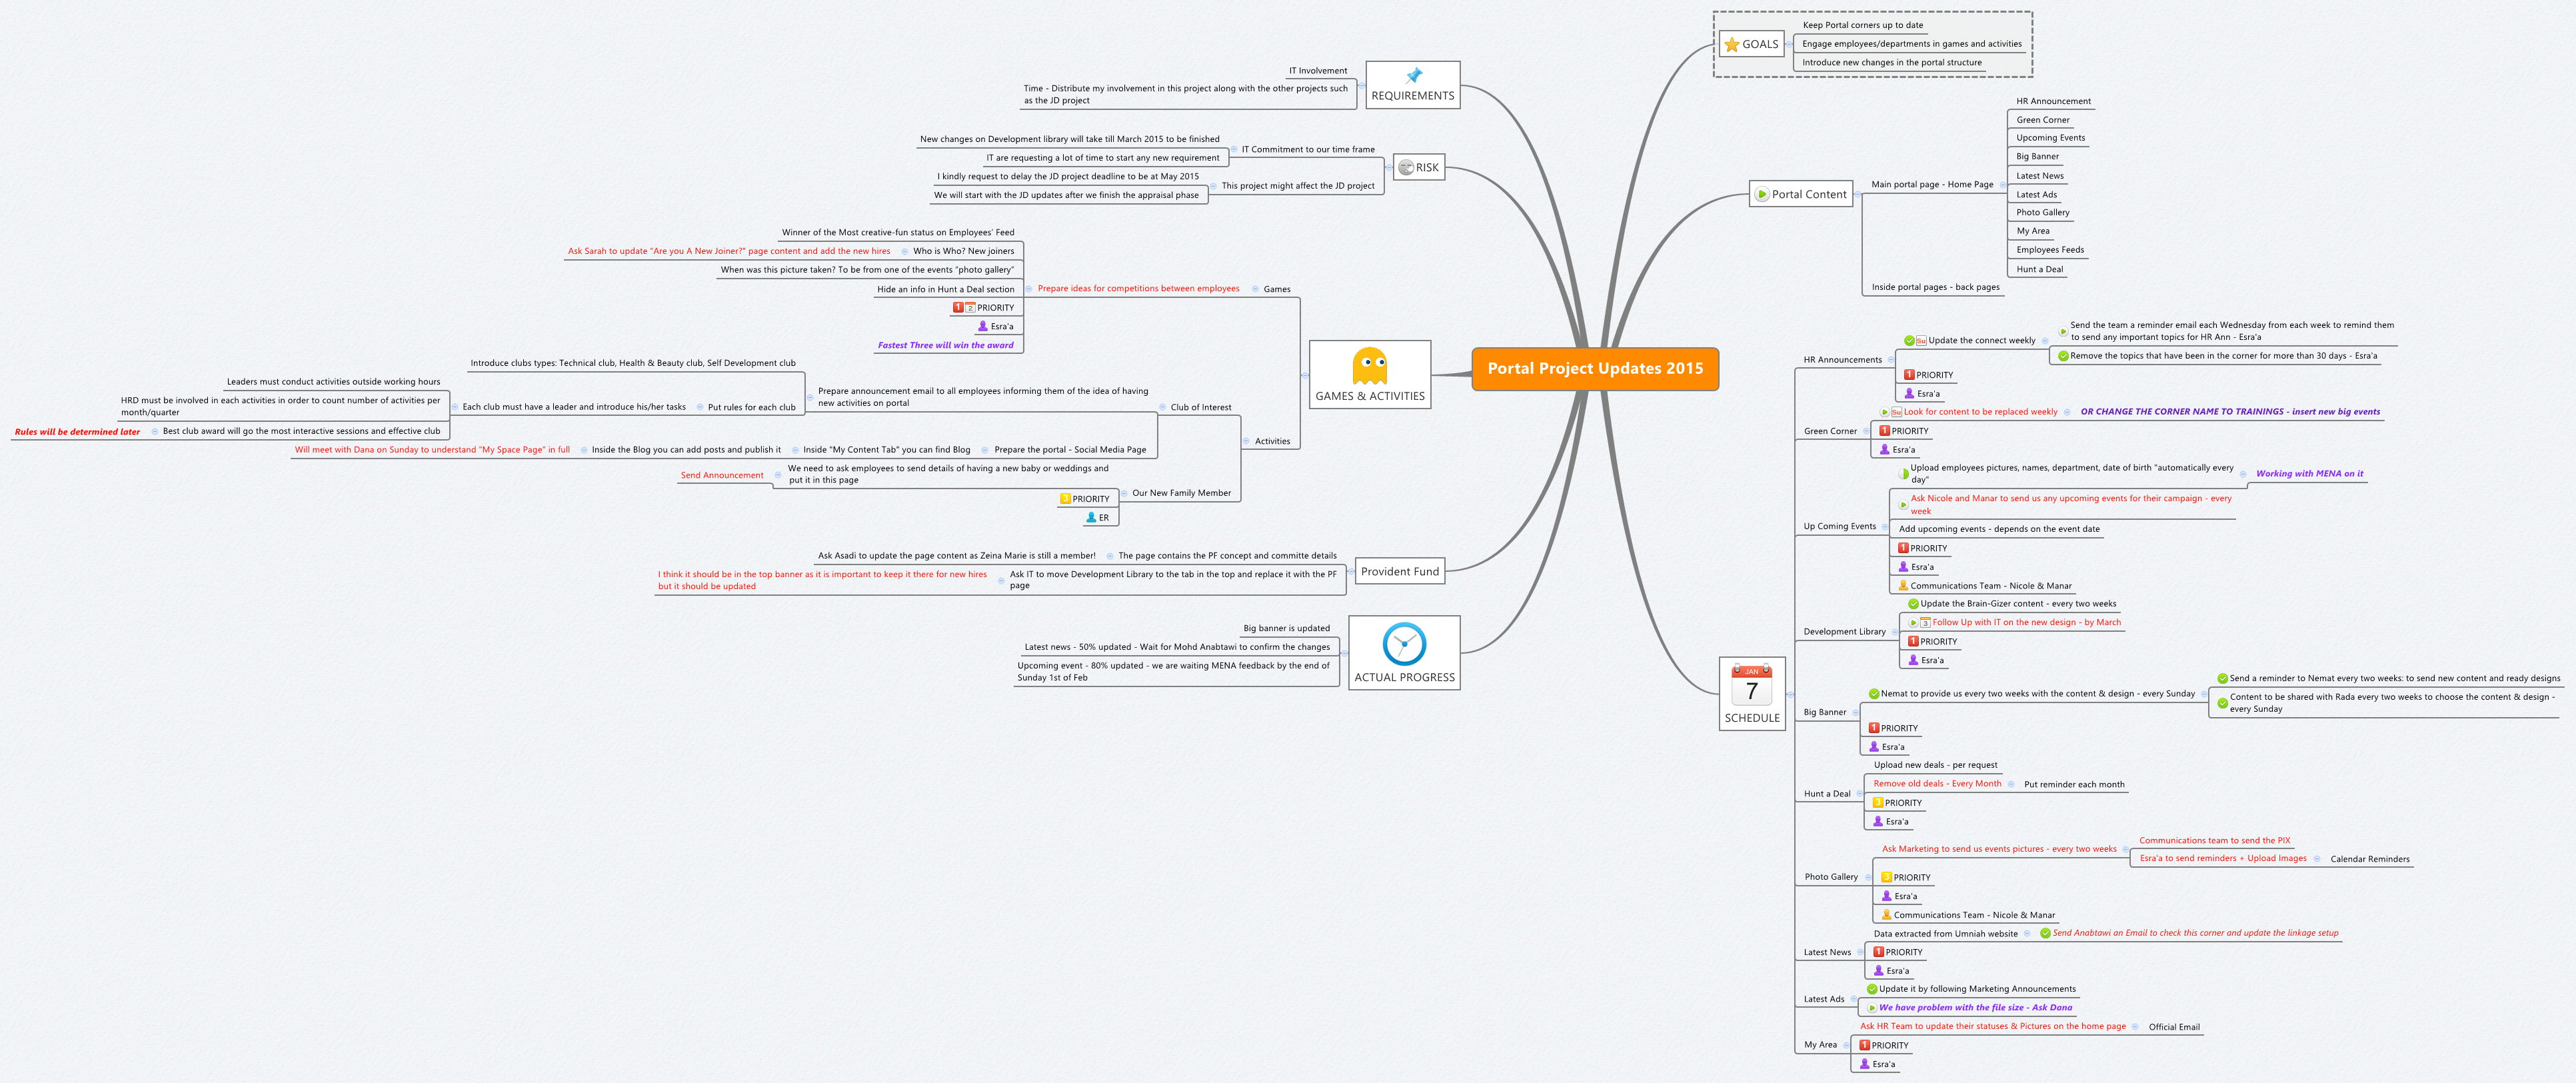Collapse the Games branch
The height and width of the screenshot is (1083, 2576).
[x=1255, y=289]
